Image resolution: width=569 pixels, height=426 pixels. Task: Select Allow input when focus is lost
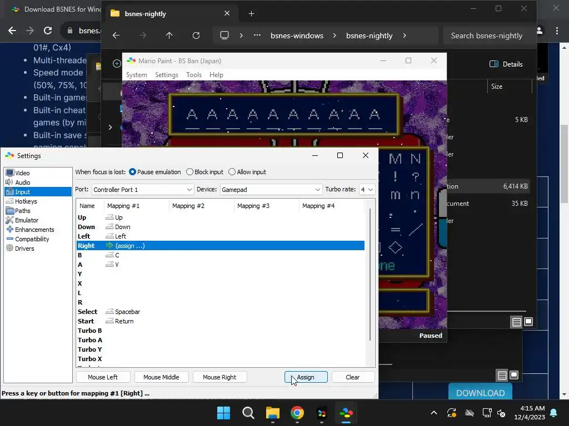pos(247,172)
